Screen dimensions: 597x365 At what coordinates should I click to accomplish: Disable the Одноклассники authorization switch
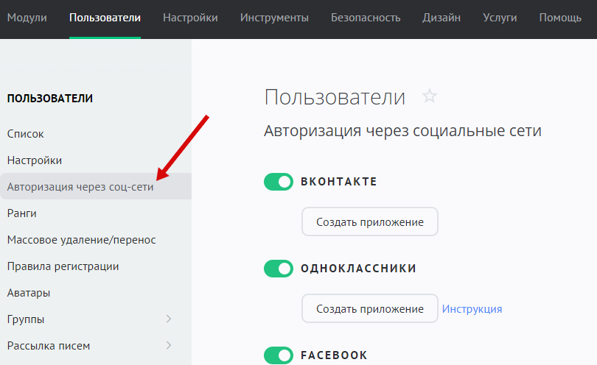[279, 269]
